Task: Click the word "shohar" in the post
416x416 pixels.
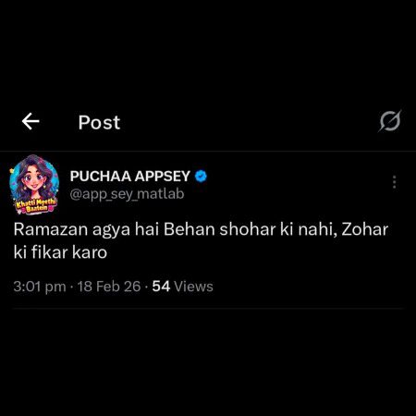Action: [x=248, y=229]
